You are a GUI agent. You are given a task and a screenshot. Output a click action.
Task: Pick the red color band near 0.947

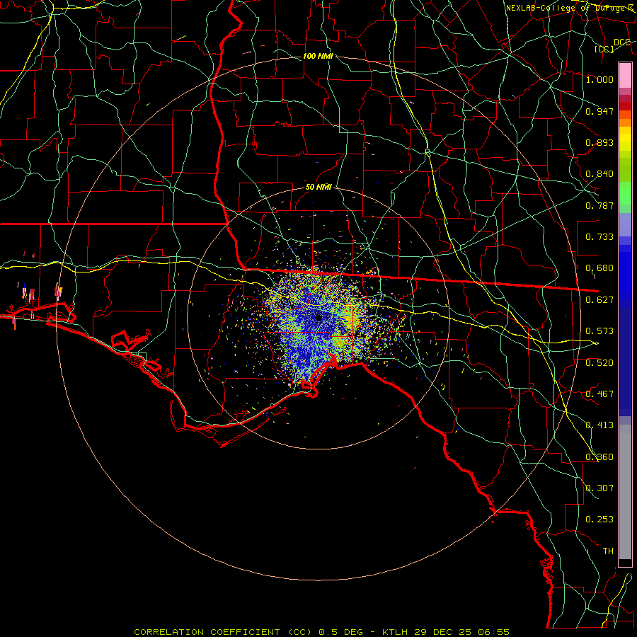[625, 106]
